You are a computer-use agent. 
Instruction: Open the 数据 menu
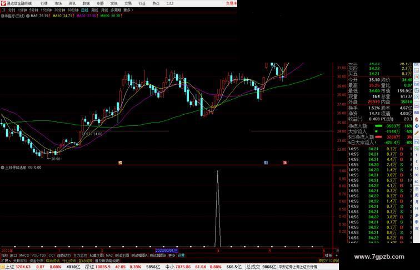coord(86,3)
